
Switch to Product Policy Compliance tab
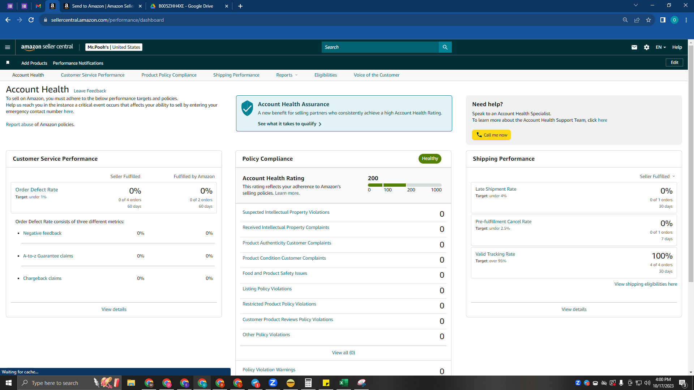click(x=169, y=75)
